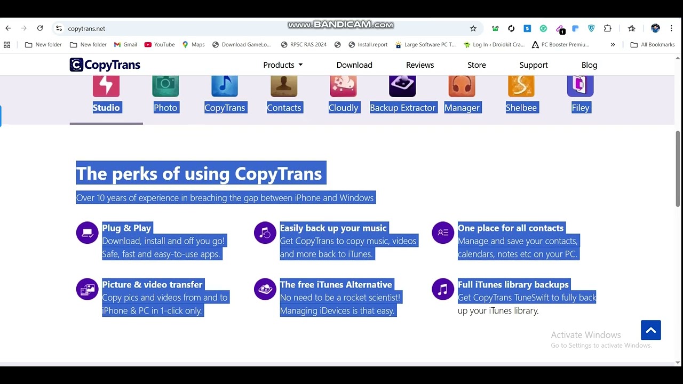Open the Log In Droidkit bookmark
The height and width of the screenshot is (384, 683).
494,45
